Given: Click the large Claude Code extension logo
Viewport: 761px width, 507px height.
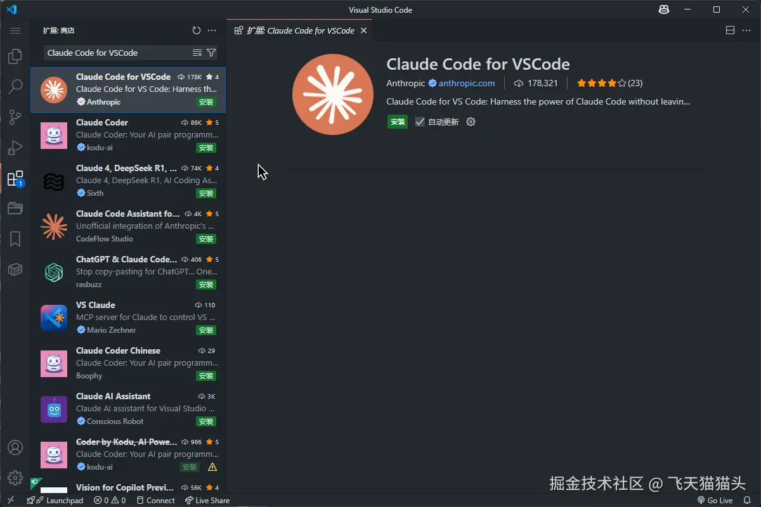Looking at the screenshot, I should (x=333, y=94).
